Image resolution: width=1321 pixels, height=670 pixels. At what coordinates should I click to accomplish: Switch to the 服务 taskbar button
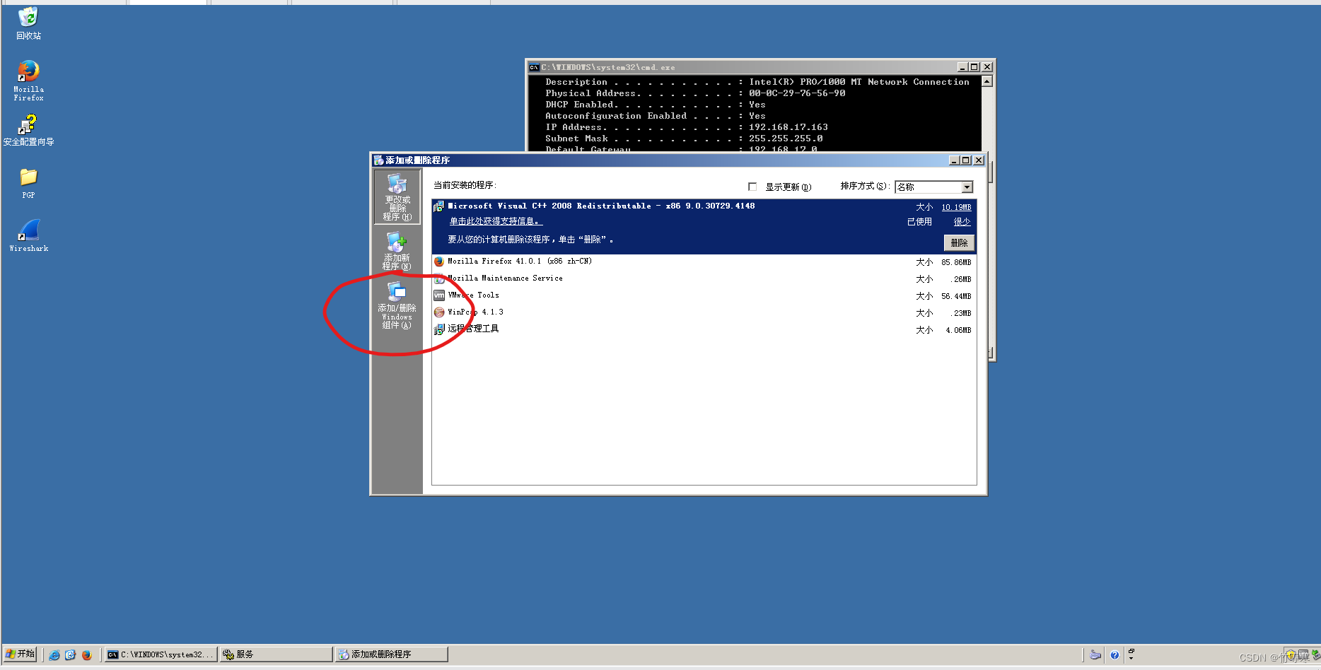[276, 655]
